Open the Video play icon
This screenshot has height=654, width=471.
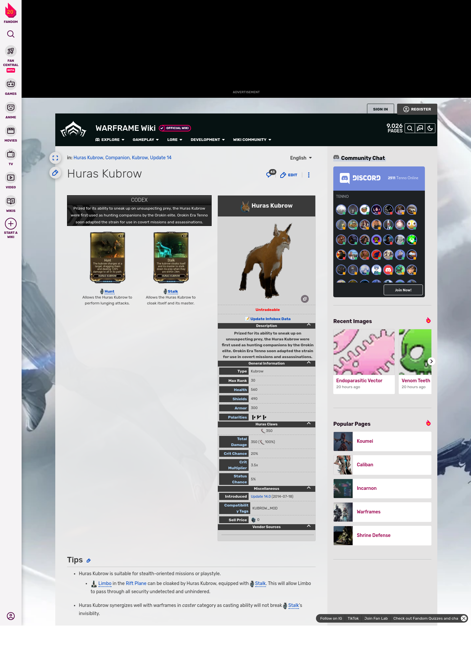(x=11, y=178)
